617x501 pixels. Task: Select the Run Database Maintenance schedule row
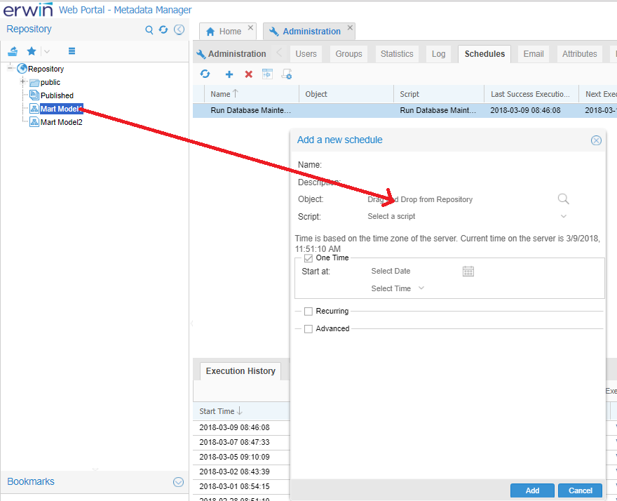405,111
